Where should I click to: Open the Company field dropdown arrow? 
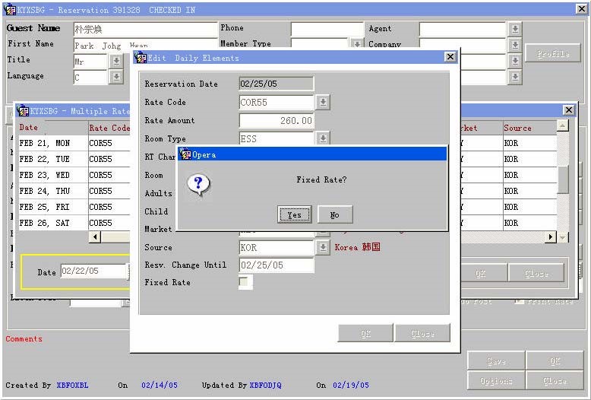pos(515,46)
